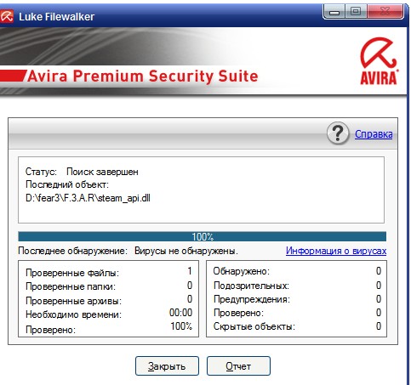Viewport: 411px width, 385px height.
Task: Click the Проверенные файлы row
Action: [109, 272]
